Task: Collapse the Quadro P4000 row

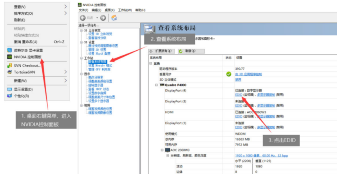Action: 156,85
